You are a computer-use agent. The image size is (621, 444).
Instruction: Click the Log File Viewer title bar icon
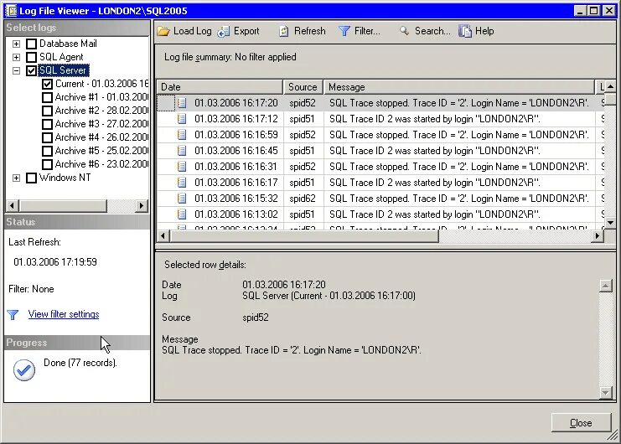point(11,11)
